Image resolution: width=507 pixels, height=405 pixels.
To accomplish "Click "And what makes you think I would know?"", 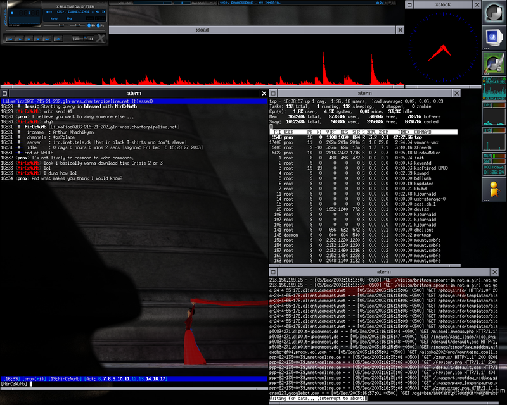I will 77,178.
